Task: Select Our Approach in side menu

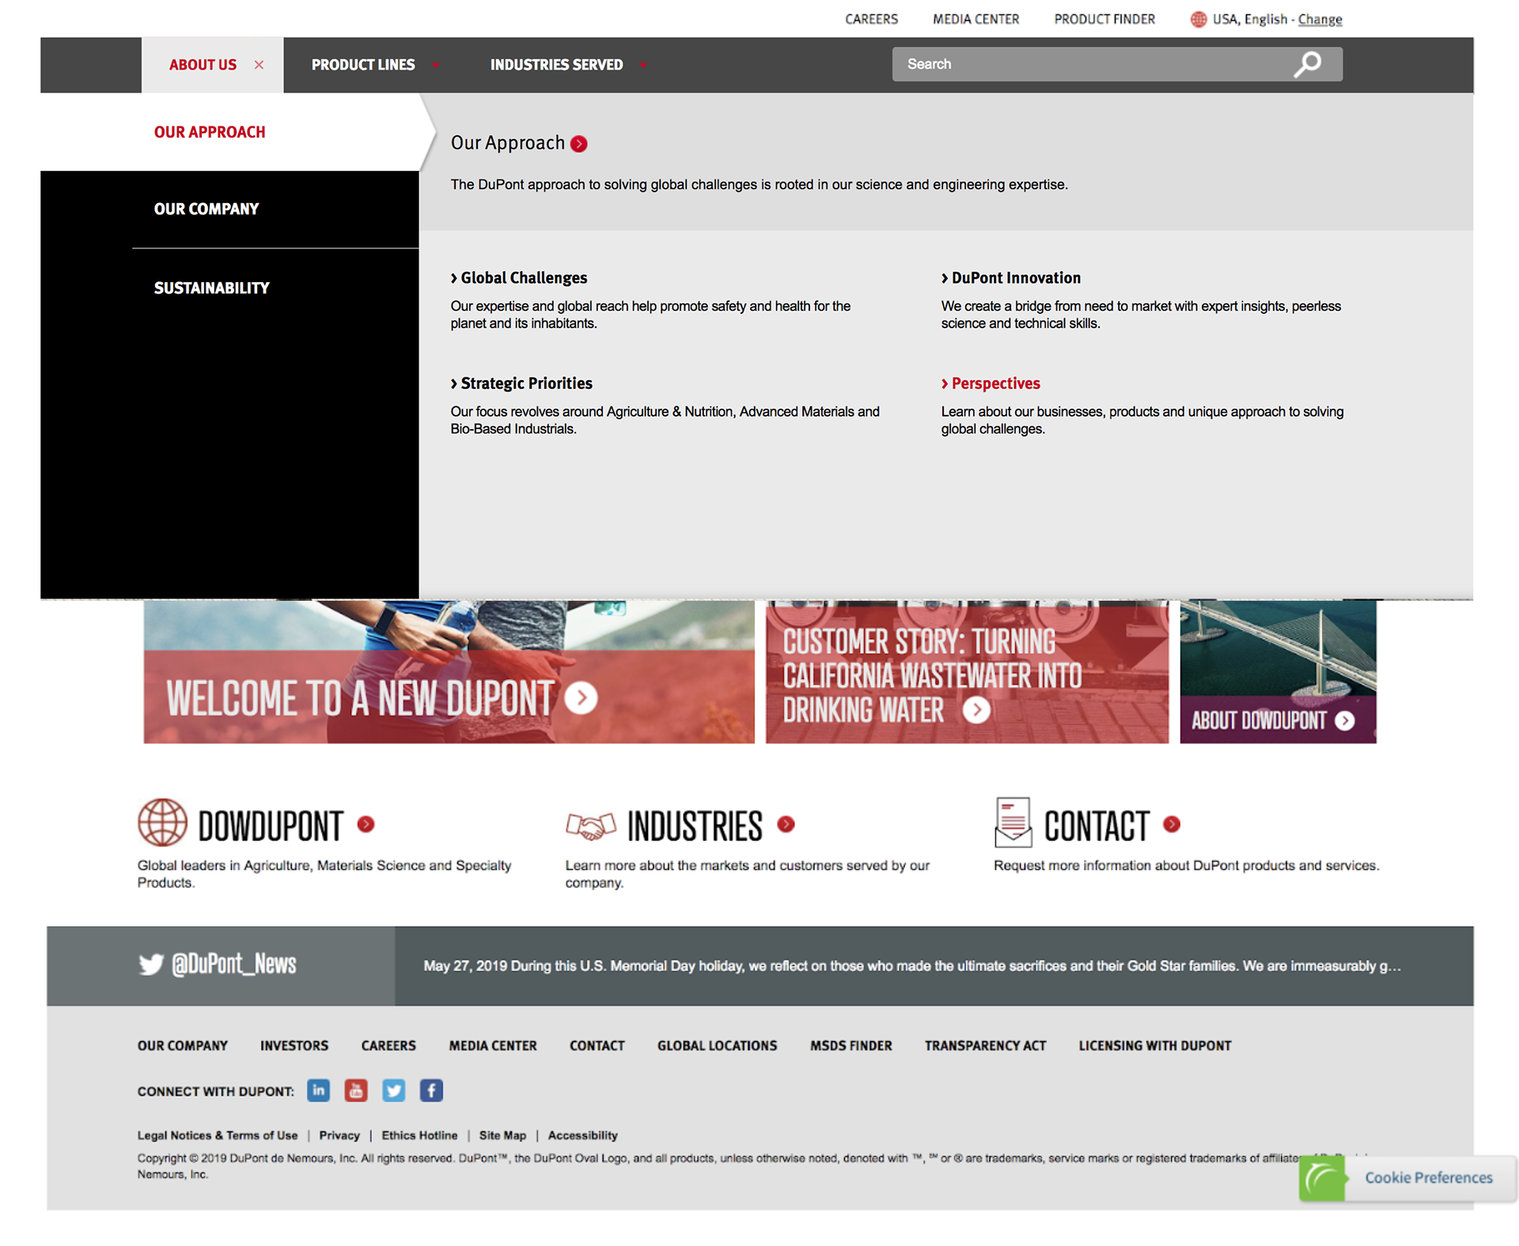Action: pos(210,132)
